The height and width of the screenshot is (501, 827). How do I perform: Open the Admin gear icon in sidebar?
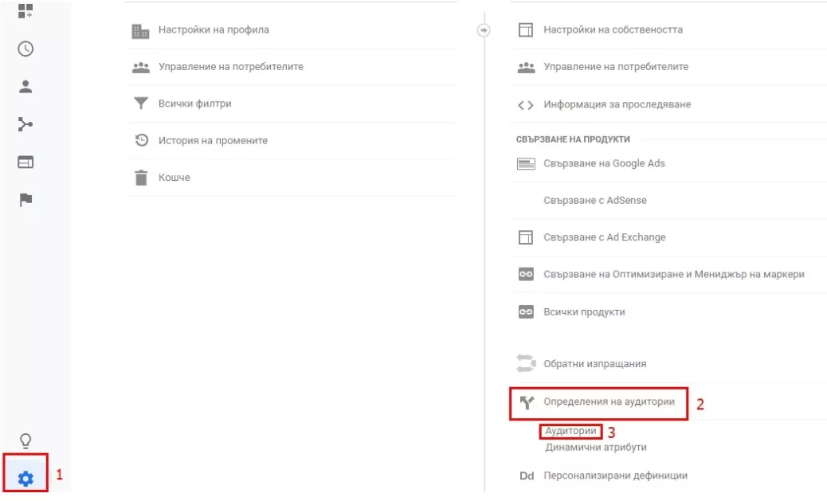point(25,479)
